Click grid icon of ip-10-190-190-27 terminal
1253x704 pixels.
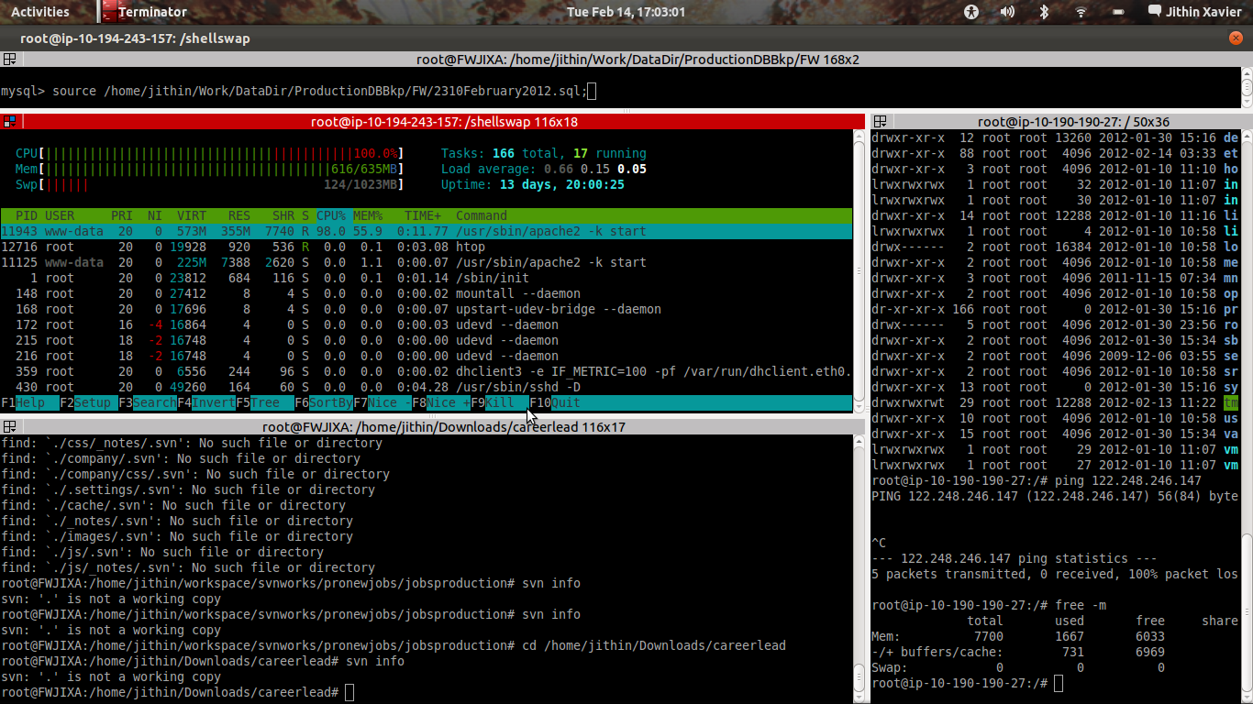pos(880,121)
